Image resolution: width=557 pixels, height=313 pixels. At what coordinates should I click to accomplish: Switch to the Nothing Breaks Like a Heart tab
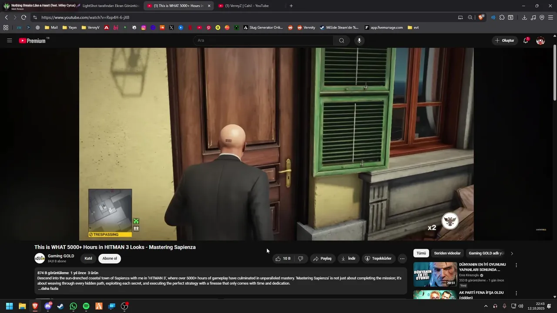pos(39,6)
